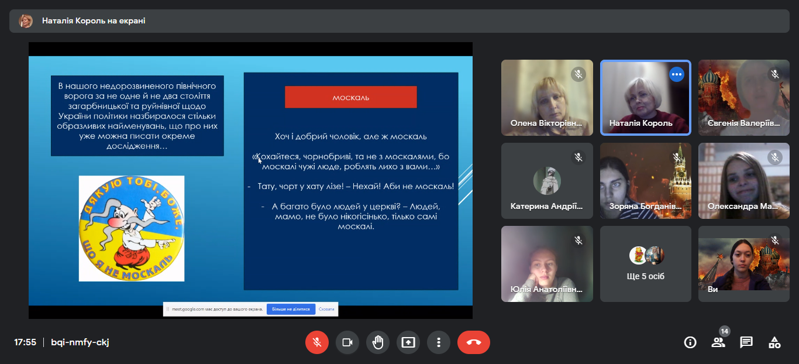Select your own Ви video tile

[x=744, y=264]
